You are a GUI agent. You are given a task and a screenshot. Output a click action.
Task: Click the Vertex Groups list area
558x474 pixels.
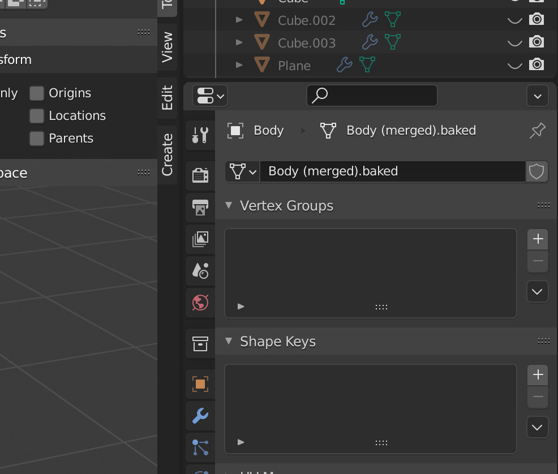371,273
